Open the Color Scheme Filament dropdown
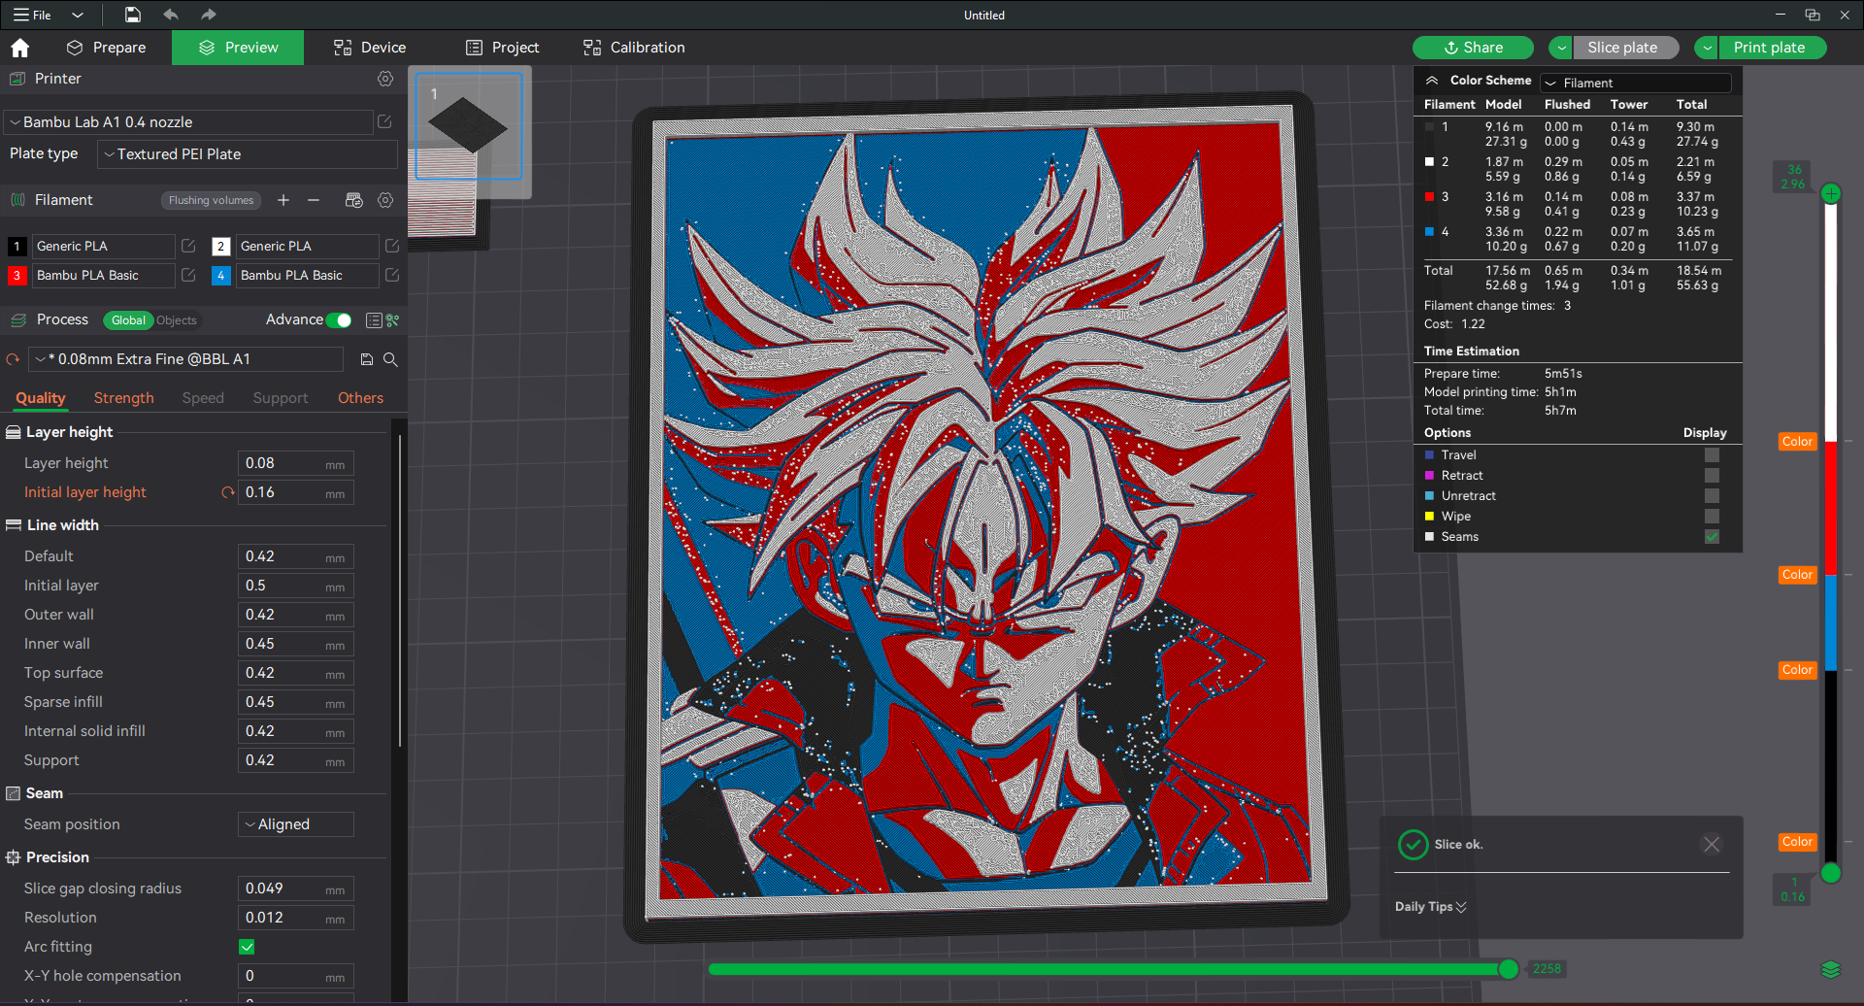 click(1636, 84)
